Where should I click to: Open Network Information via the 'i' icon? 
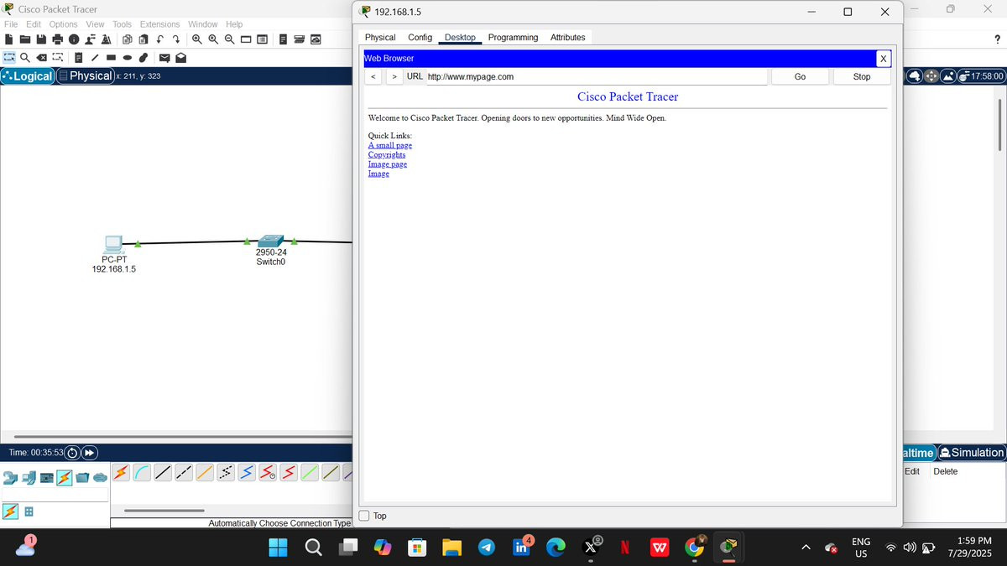coord(74,39)
